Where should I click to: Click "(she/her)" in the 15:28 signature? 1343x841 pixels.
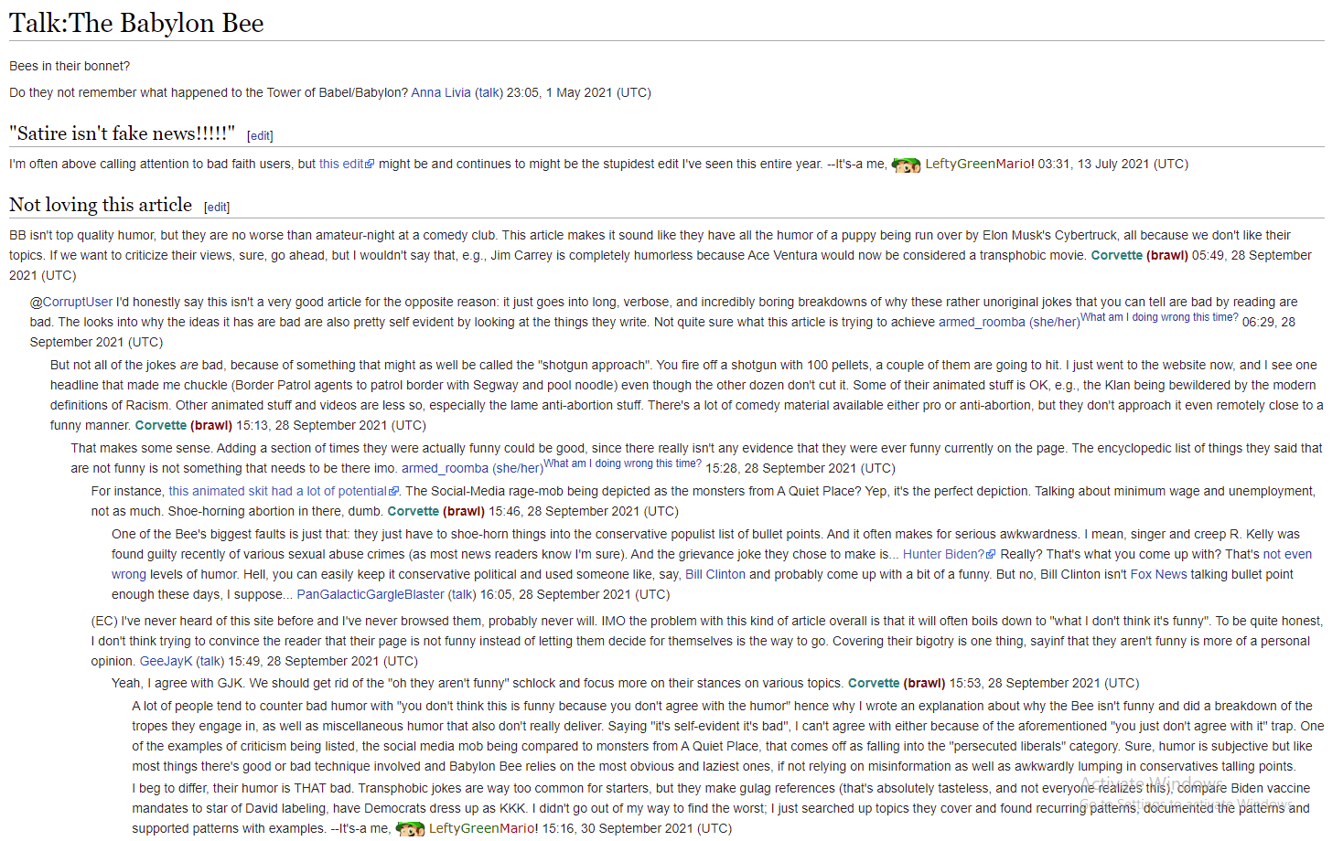tap(518, 468)
